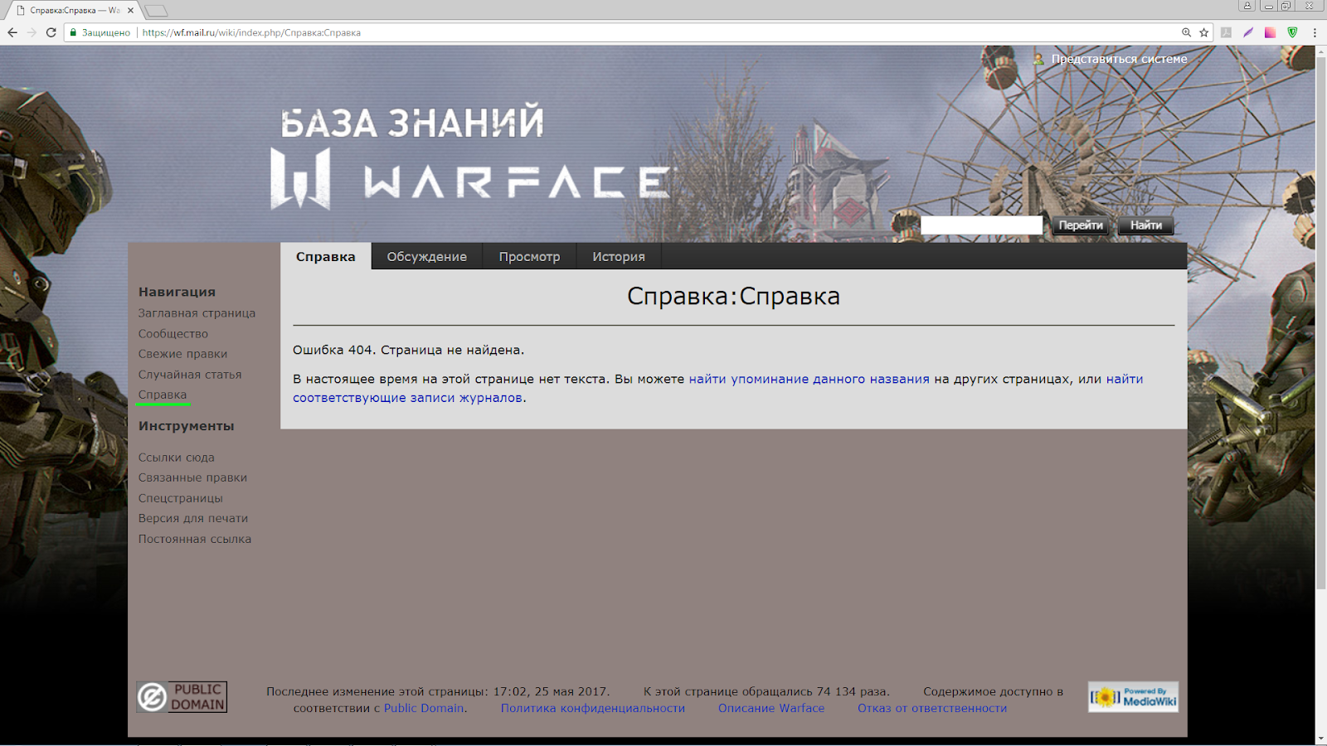Go to Заглавная страница in sidebar
This screenshot has height=746, width=1327.
(x=197, y=313)
